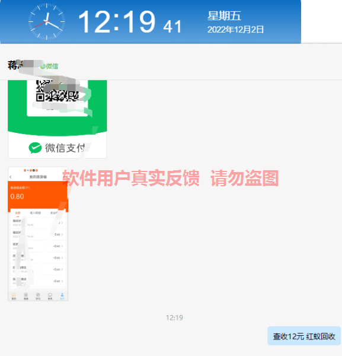Image resolution: width=342 pixels, height=356 pixels.
Task: Click the back arrow in the phone screenshot
Action: pos(11,177)
